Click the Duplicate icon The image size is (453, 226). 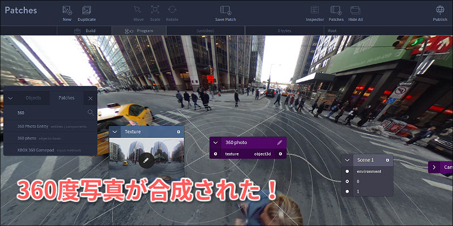(87, 10)
